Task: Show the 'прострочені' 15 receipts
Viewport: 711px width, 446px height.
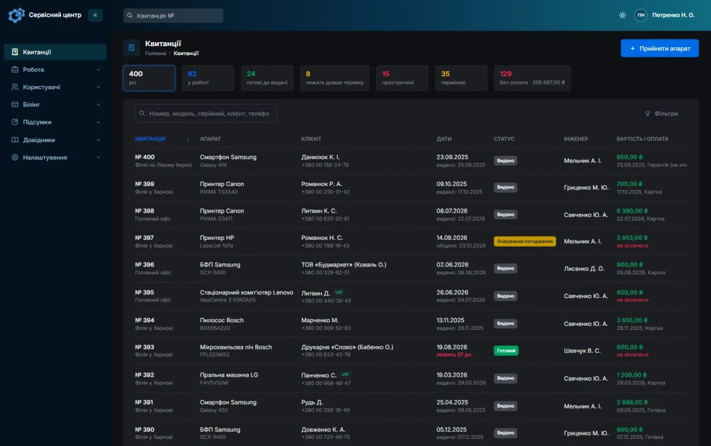Action: click(402, 78)
